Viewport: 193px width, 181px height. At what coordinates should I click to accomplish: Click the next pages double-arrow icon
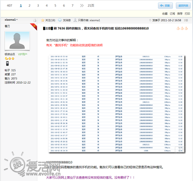tap(82, 5)
